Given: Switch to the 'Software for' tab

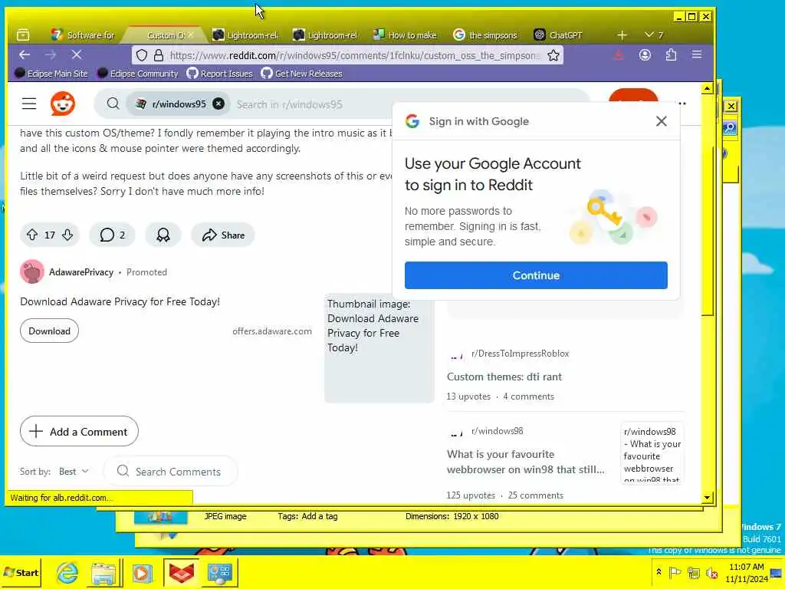Looking at the screenshot, I should (83, 35).
